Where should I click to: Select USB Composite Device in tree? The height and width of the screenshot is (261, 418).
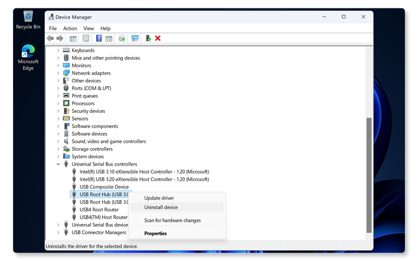tap(104, 187)
